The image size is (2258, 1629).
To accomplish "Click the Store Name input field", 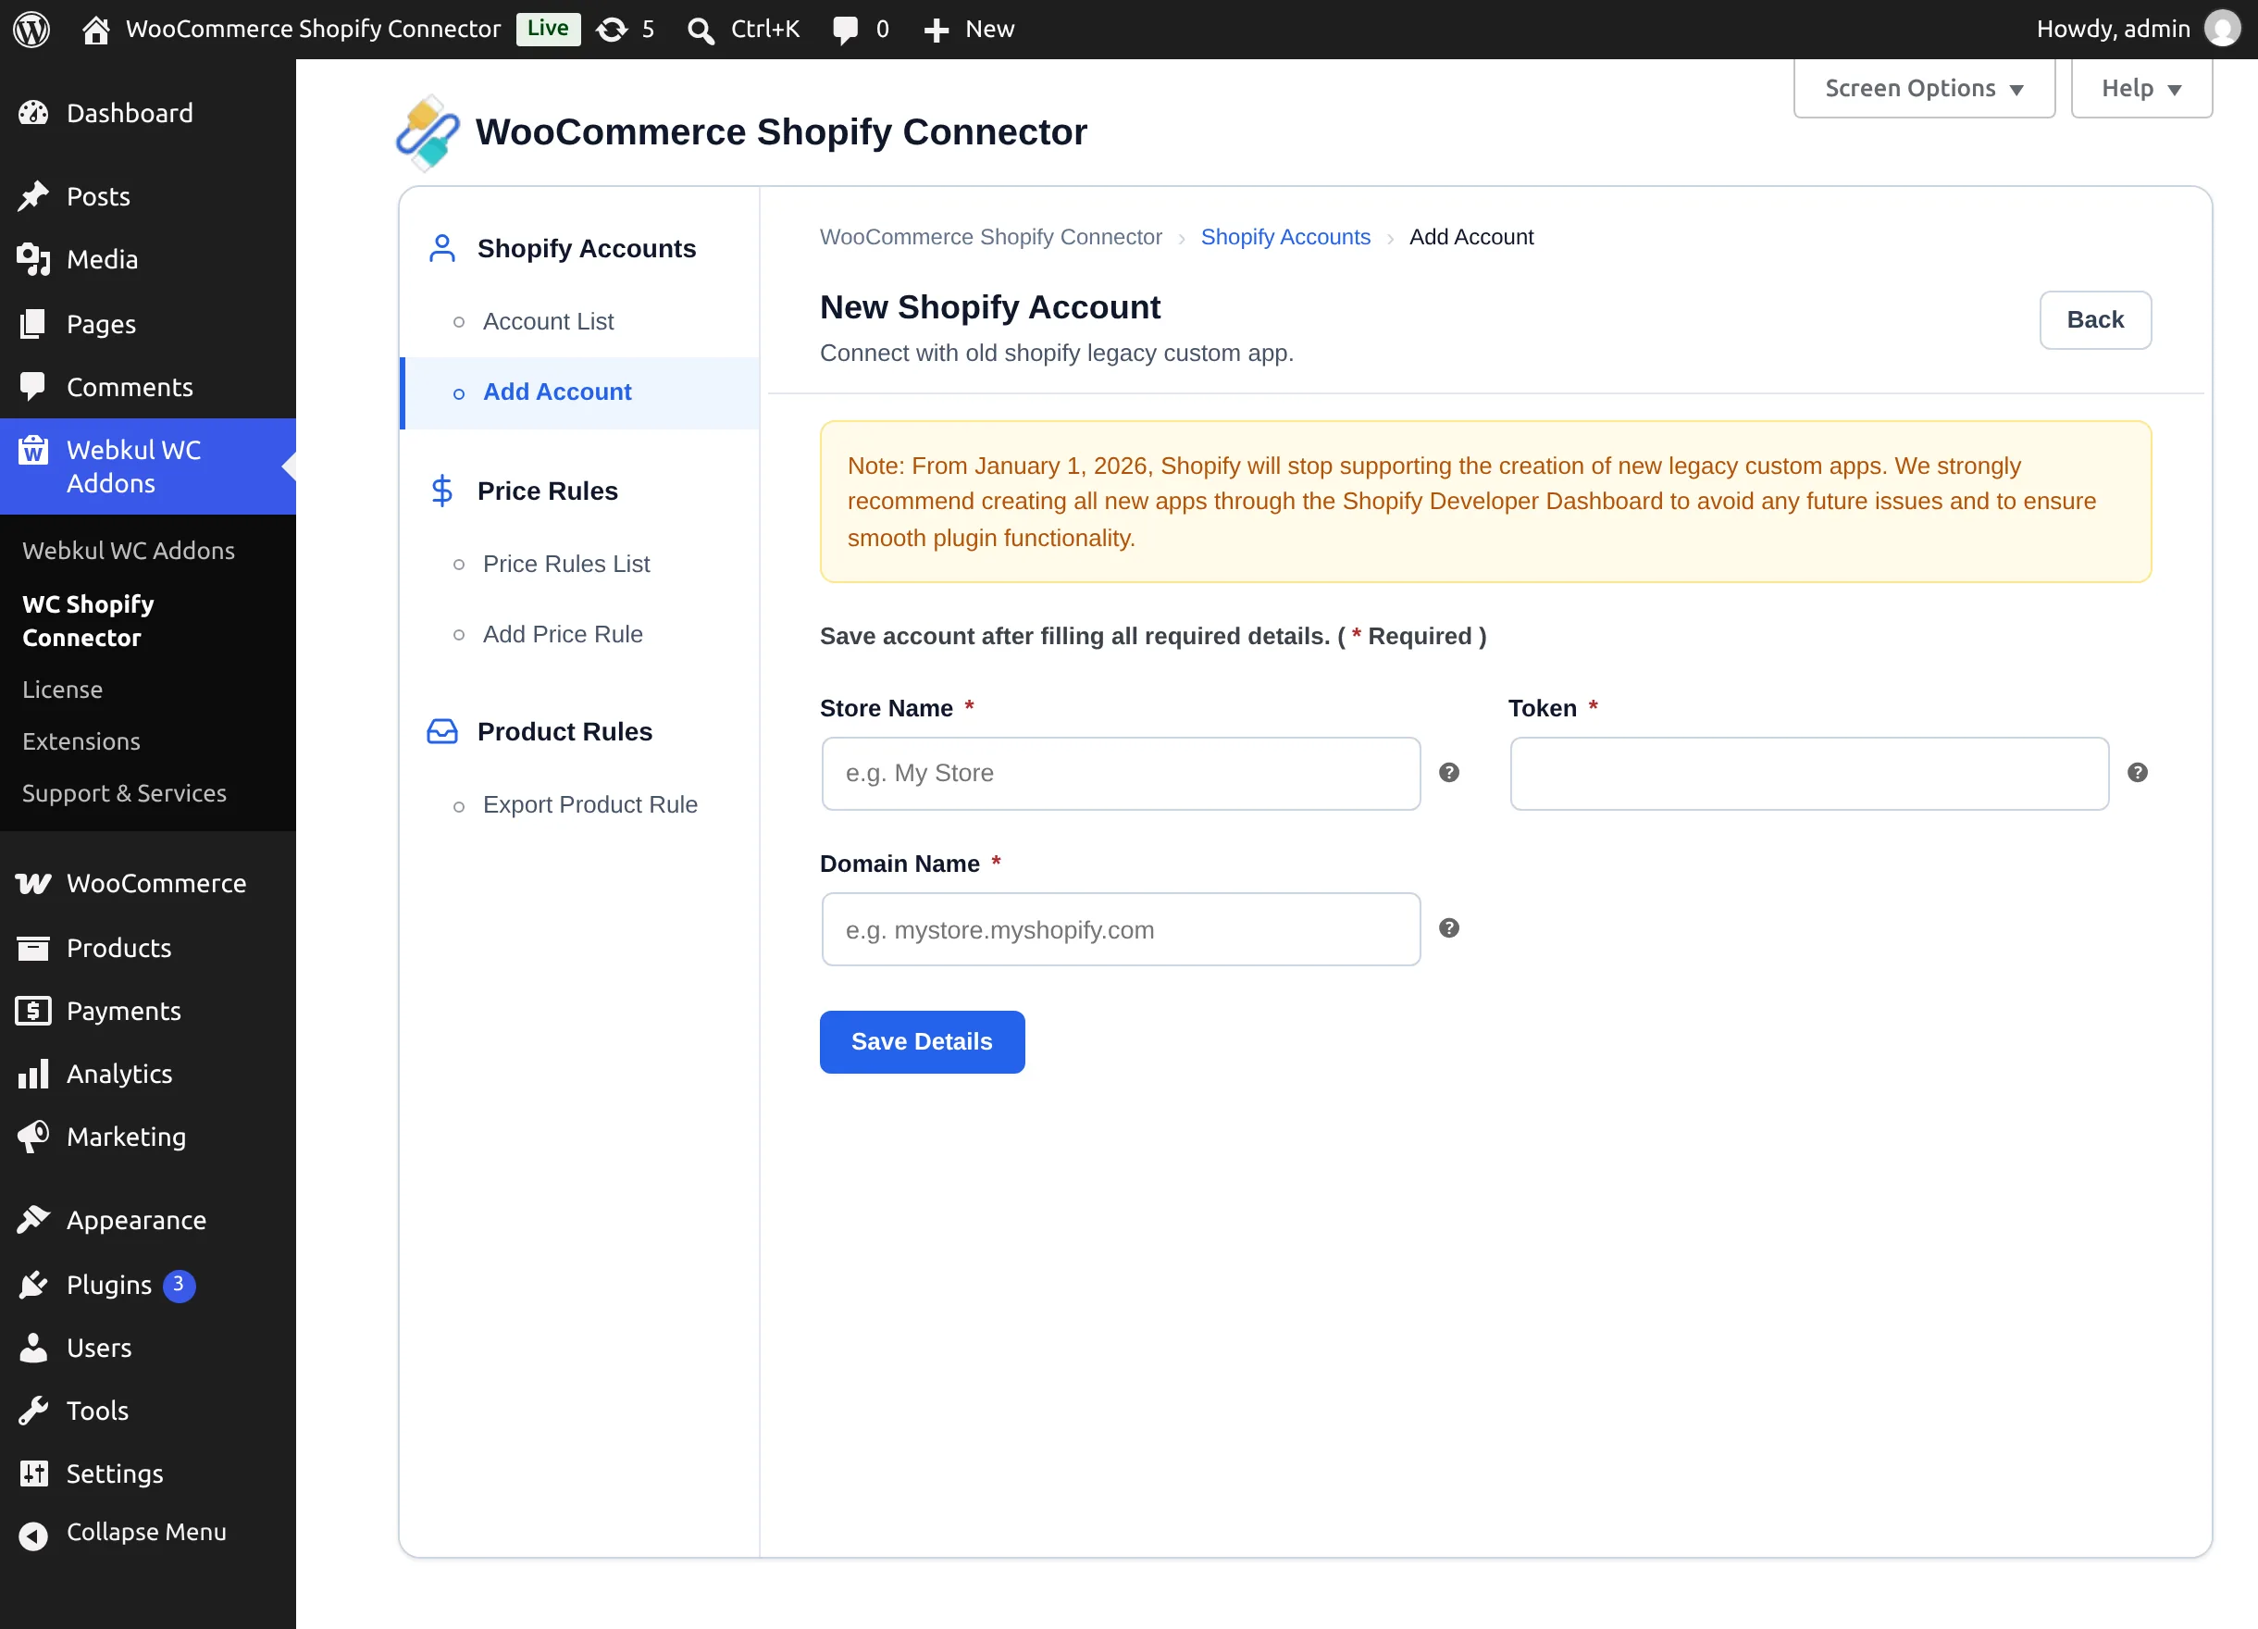I will coord(1121,774).
